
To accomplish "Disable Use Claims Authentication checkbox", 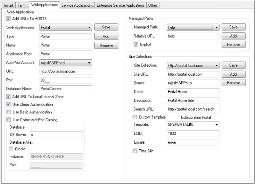I will pyautogui.click(x=9, y=104).
